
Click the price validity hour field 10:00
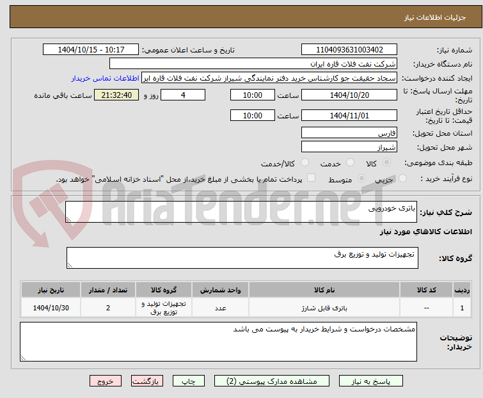(253, 116)
